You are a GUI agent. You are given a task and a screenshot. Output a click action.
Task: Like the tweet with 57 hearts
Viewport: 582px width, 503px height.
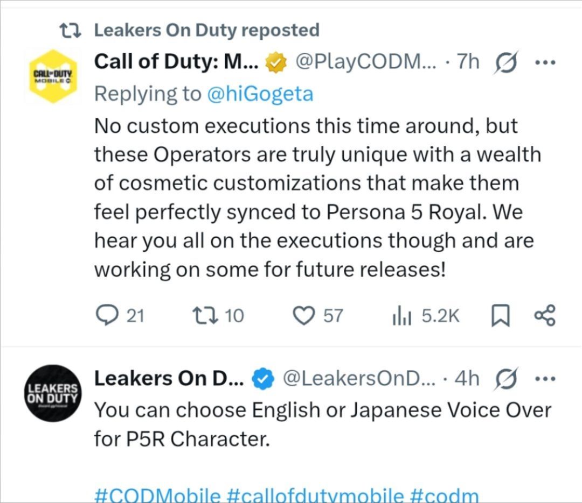tap(303, 316)
